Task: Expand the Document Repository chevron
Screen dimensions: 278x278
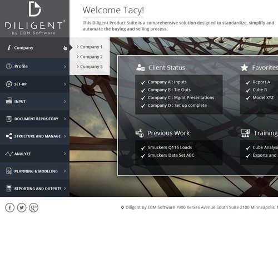Action: (64, 118)
